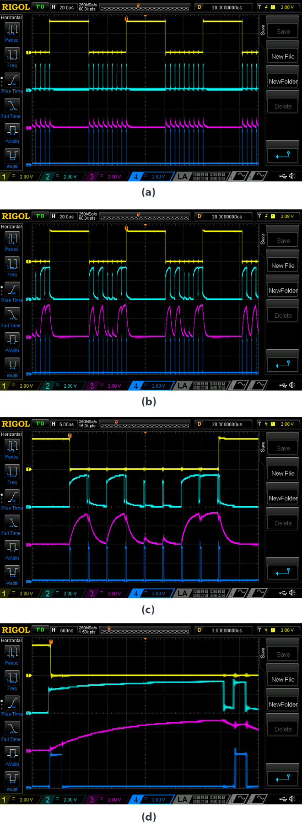This screenshot has height=834, width=302.
Task: Open the D 2.50000000us delay field in screenshot (d)
Action: coord(223,630)
